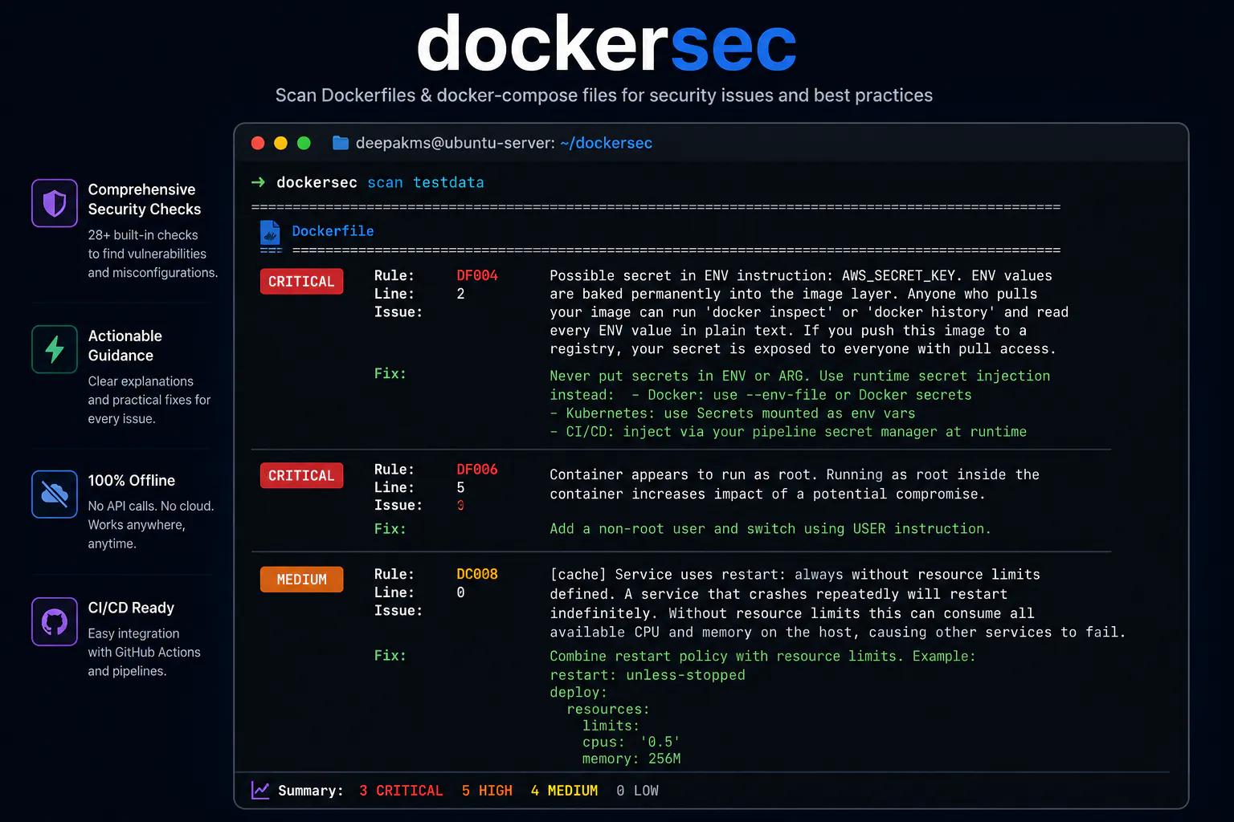Click "cpus: '0.5'" in the fix example
The image size is (1234, 822).
coord(631,742)
